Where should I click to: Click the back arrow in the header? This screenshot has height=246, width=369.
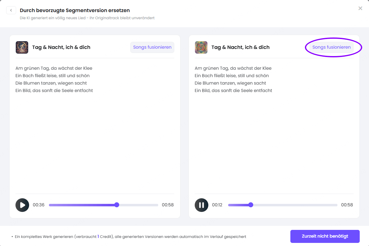[11, 11]
